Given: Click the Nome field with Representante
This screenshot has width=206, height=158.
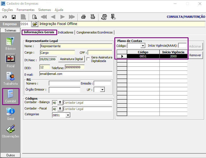Looking at the screenshot, I should pyautogui.click(x=76, y=46).
